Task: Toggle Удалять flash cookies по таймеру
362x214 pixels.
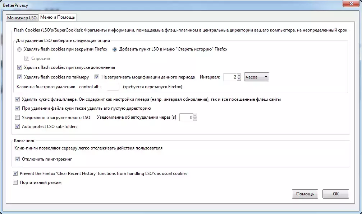Action: 19,77
